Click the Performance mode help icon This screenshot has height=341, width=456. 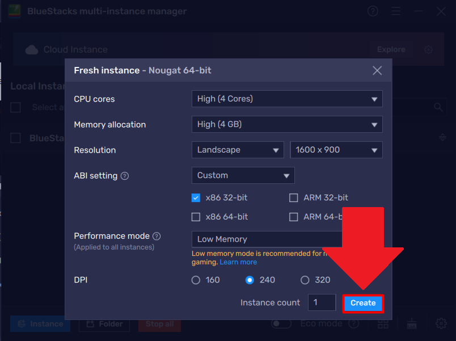pyautogui.click(x=157, y=235)
